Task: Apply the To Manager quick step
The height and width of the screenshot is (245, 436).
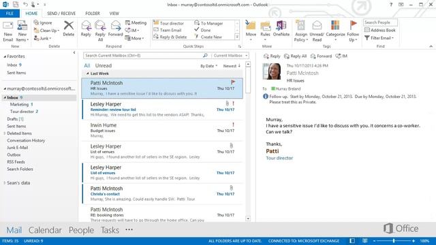Action: 208,23
